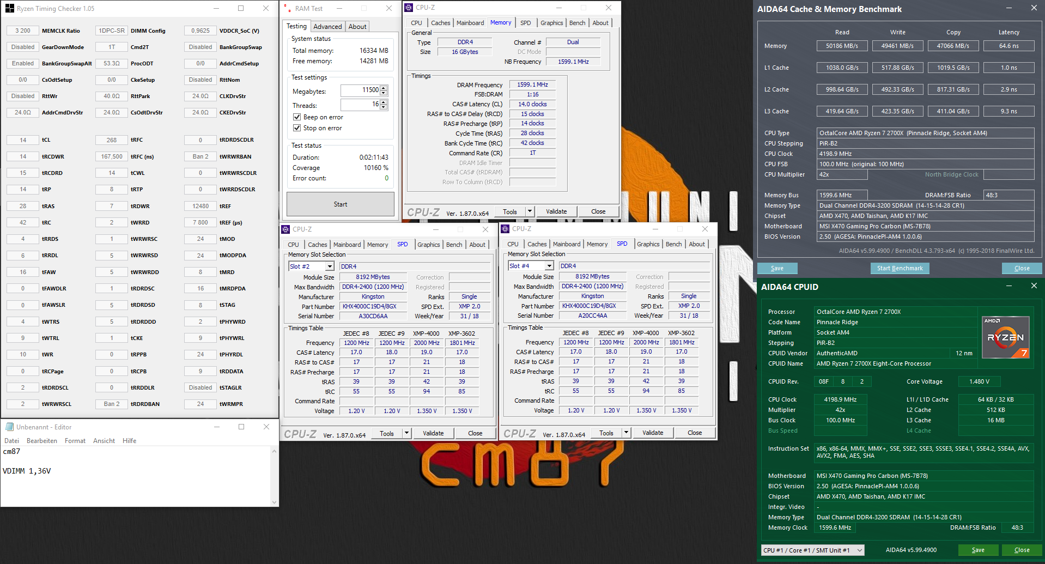Switch to Mainboard tab in top CPU-Z window

470,23
